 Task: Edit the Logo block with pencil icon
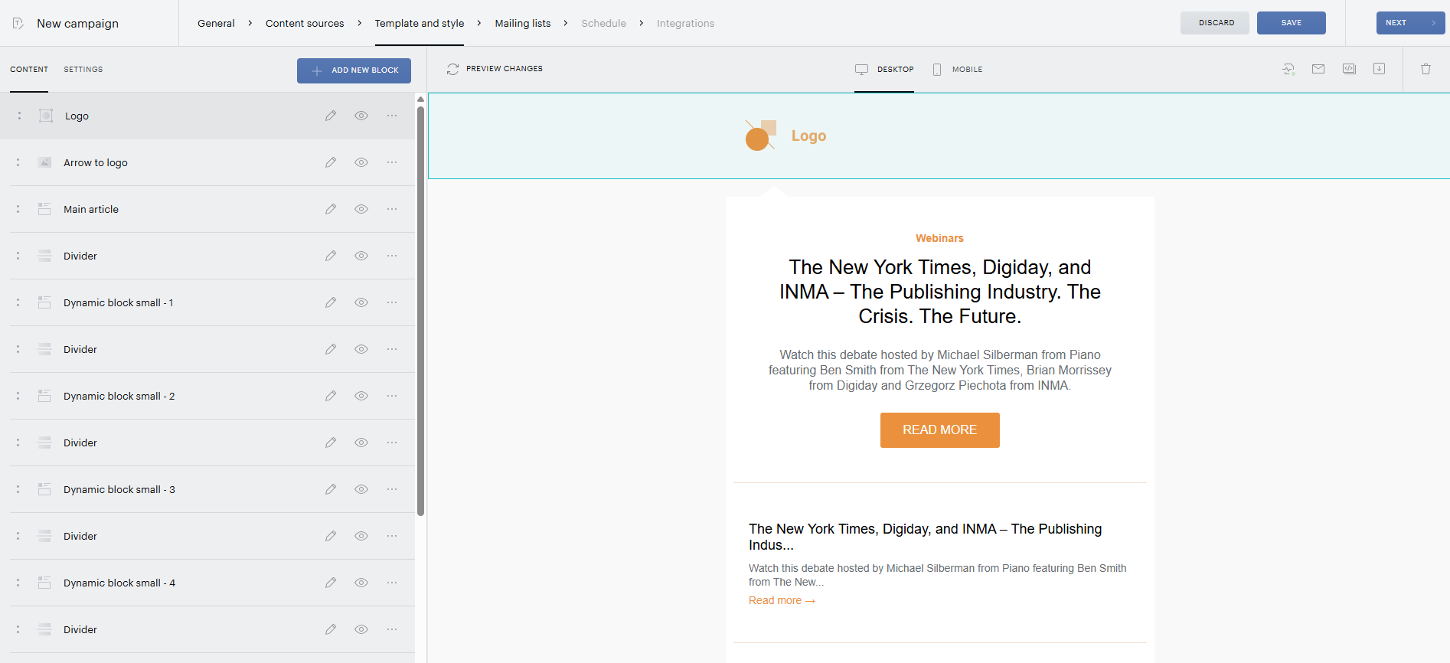(x=331, y=116)
